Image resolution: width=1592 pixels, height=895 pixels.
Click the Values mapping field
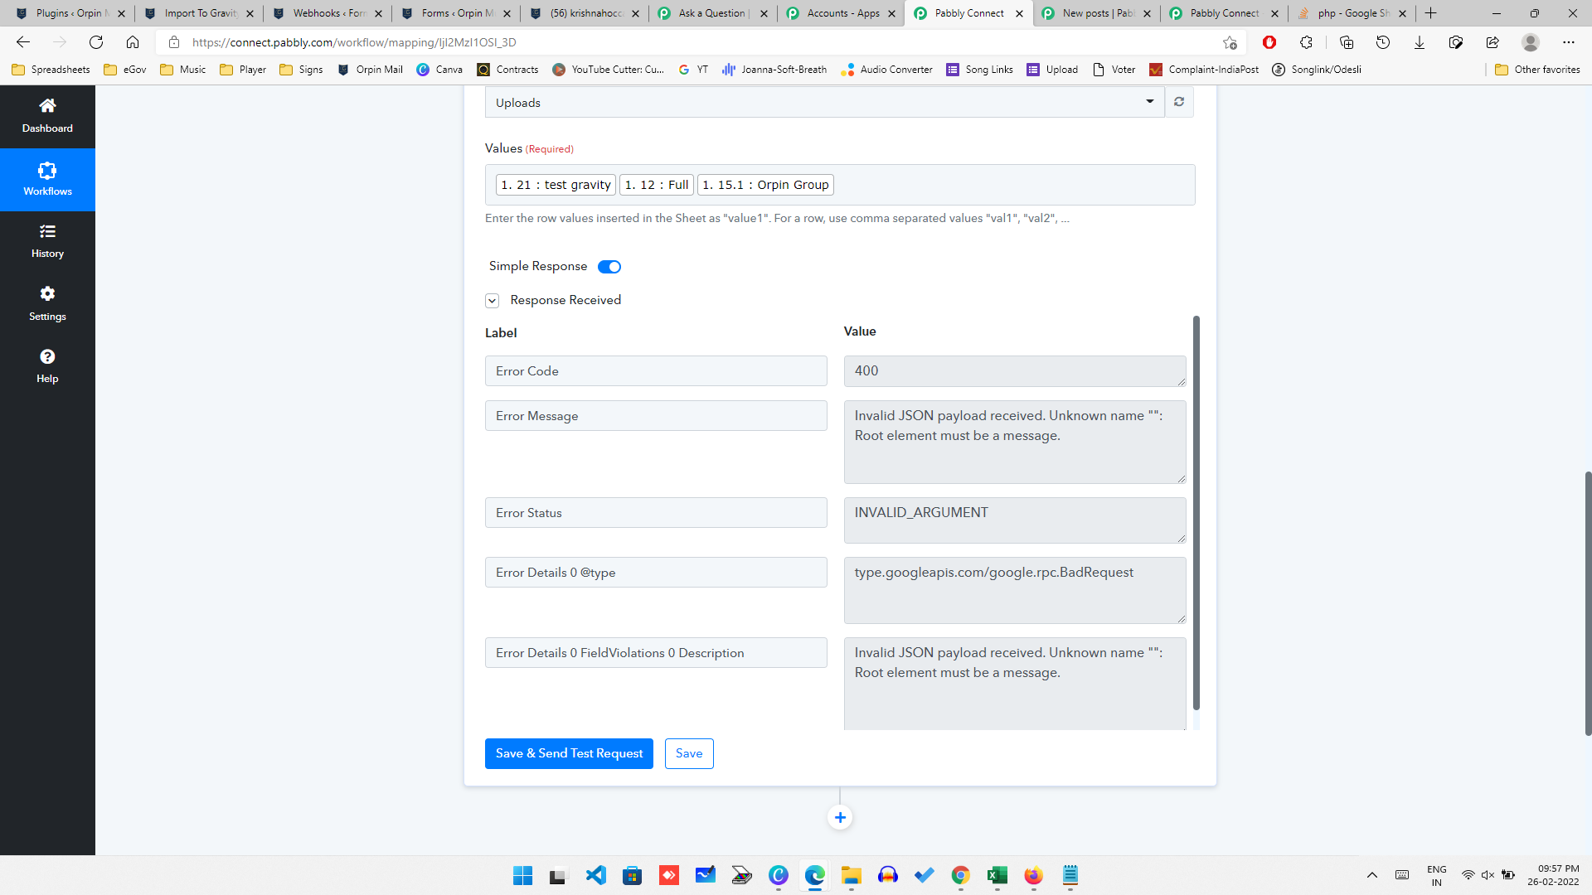pyautogui.click(x=840, y=185)
